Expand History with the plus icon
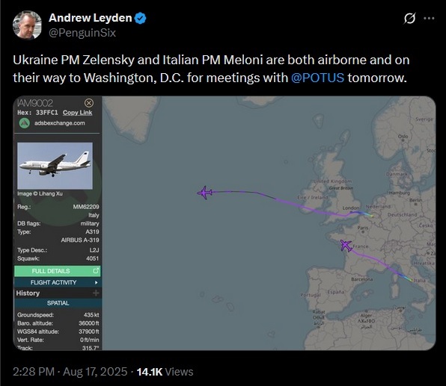The width and height of the screenshot is (446, 386). (96, 293)
